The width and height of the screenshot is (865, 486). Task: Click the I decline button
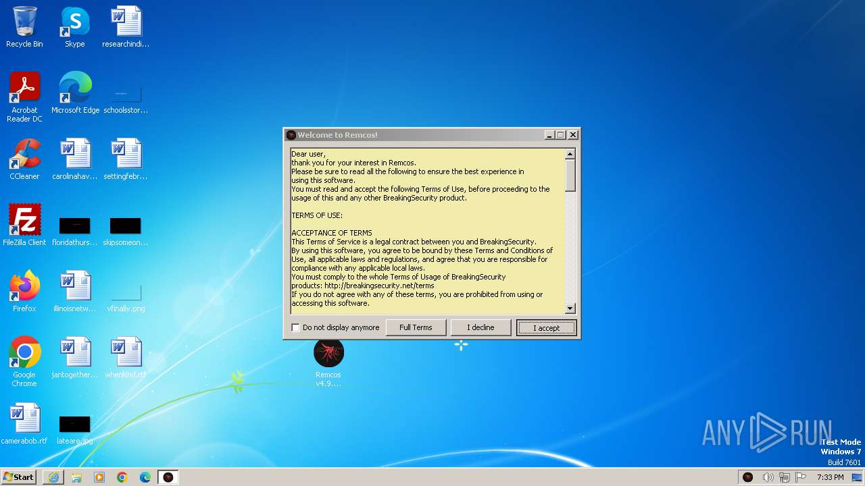[x=480, y=327]
